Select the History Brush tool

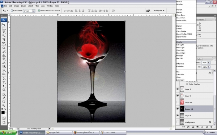[4, 59]
